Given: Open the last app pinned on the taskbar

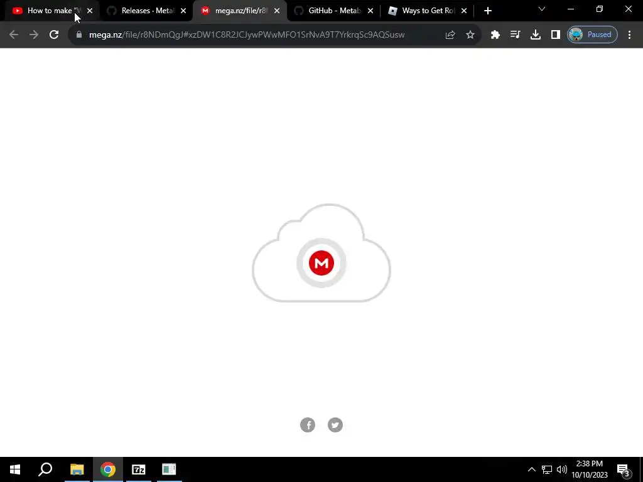Looking at the screenshot, I should tap(169, 469).
